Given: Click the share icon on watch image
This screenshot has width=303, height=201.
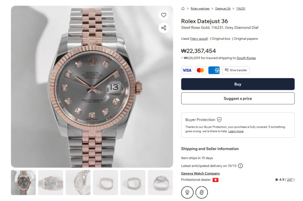Looking at the screenshot, I should [x=163, y=28].
